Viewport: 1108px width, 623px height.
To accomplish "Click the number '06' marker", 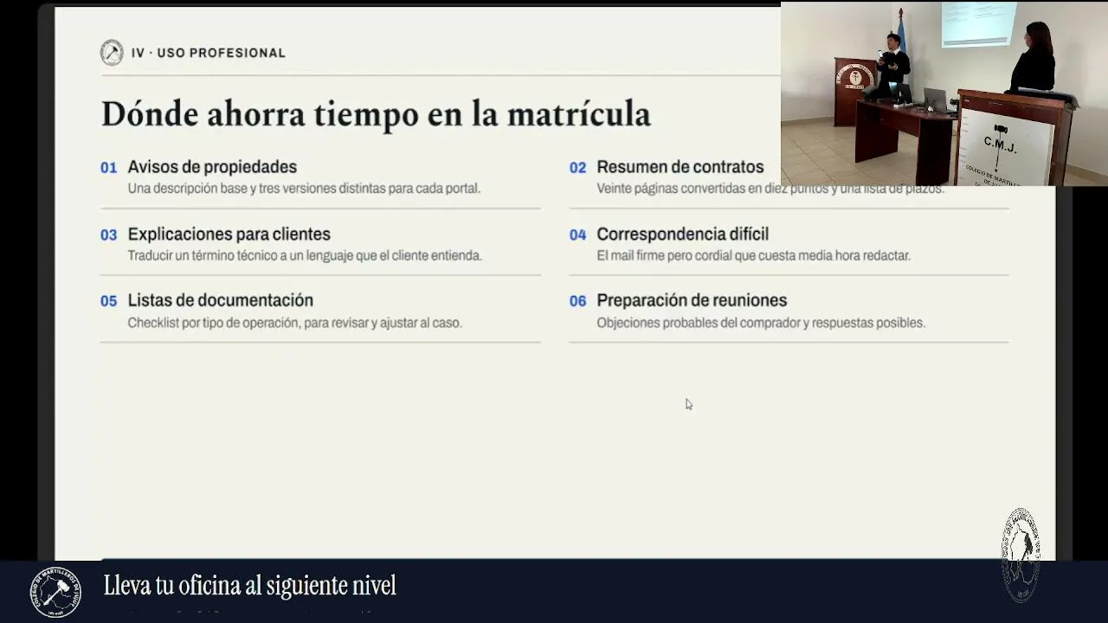I will coord(577,301).
